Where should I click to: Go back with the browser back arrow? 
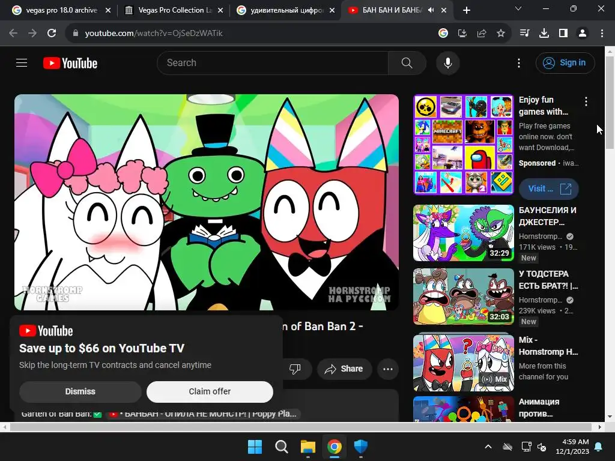(x=13, y=34)
